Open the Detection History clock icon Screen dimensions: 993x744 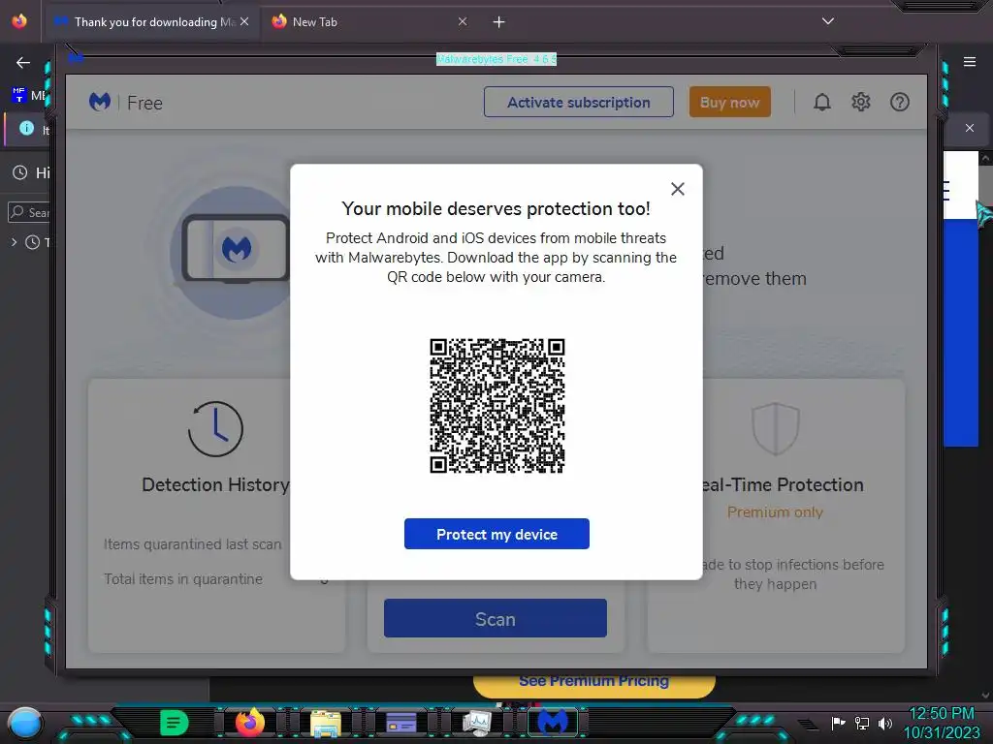point(215,429)
